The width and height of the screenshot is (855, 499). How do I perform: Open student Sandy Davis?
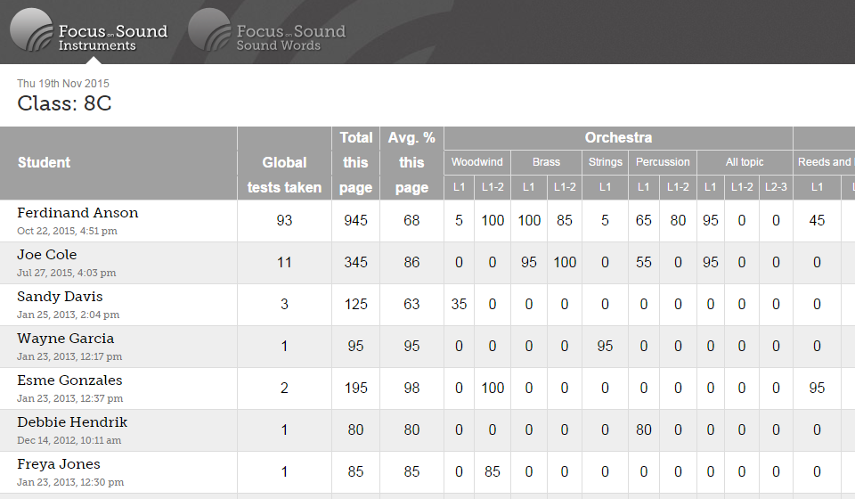pos(60,297)
